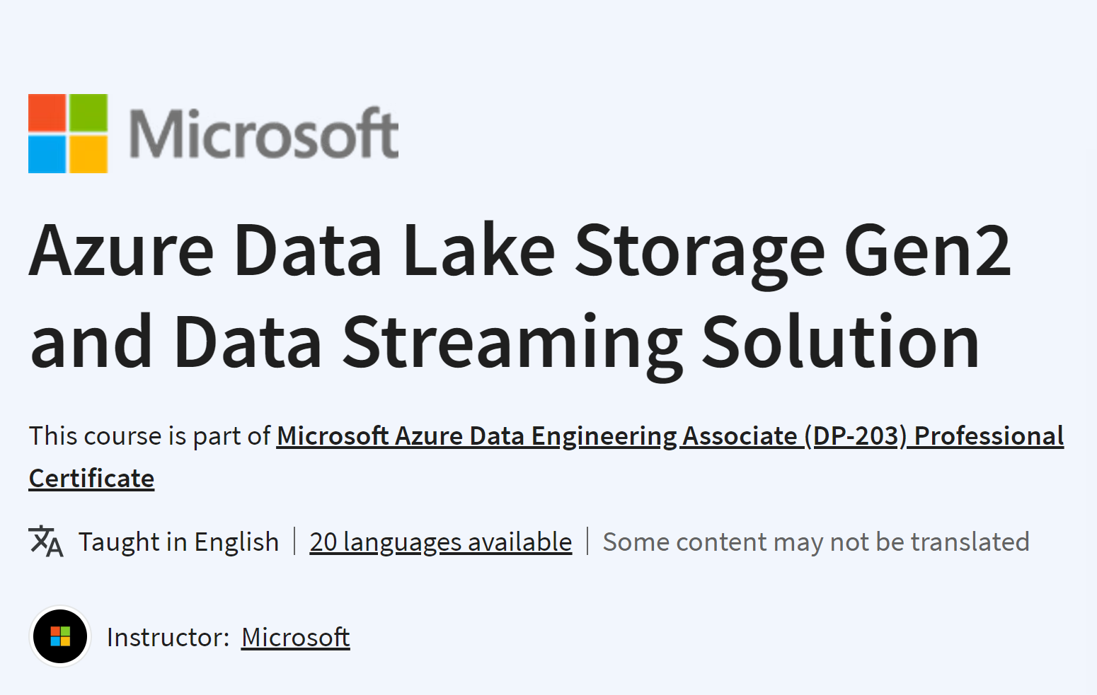Click the blue square of Microsoft logo
This screenshot has height=695, width=1097.
click(x=47, y=154)
